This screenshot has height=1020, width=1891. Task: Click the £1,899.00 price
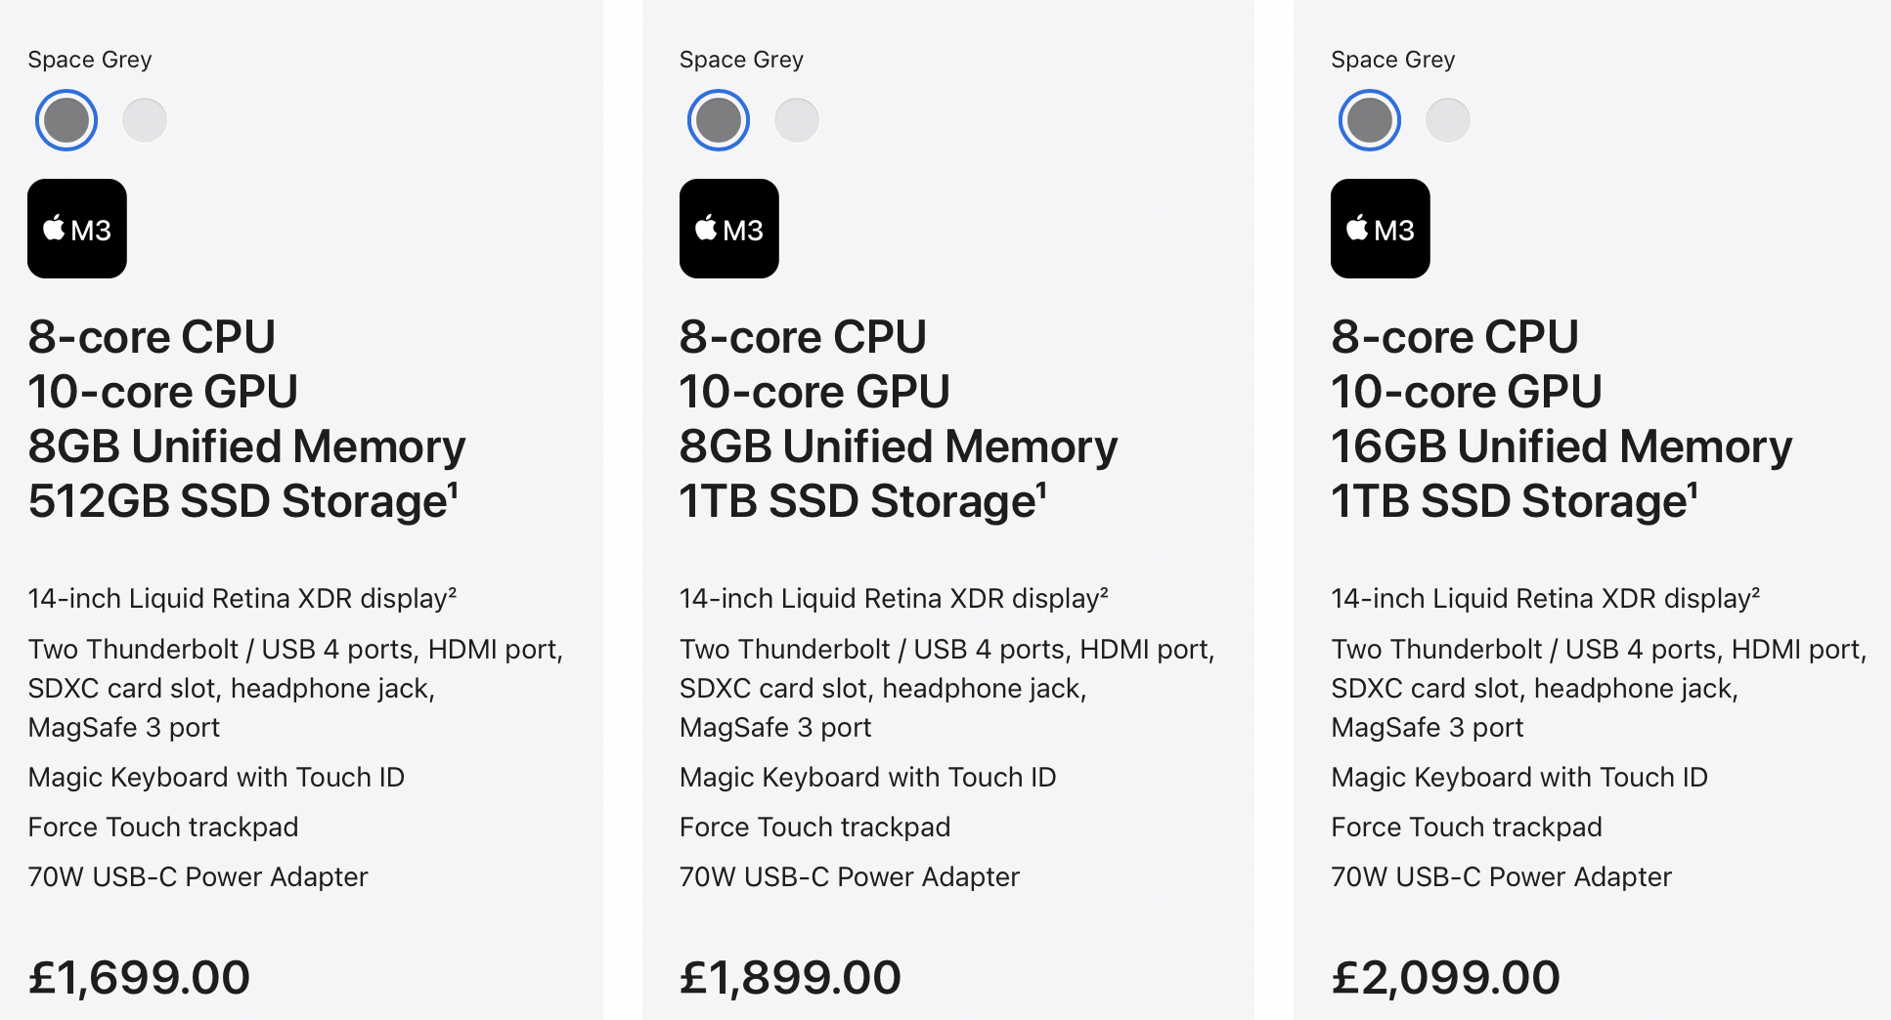(x=790, y=977)
